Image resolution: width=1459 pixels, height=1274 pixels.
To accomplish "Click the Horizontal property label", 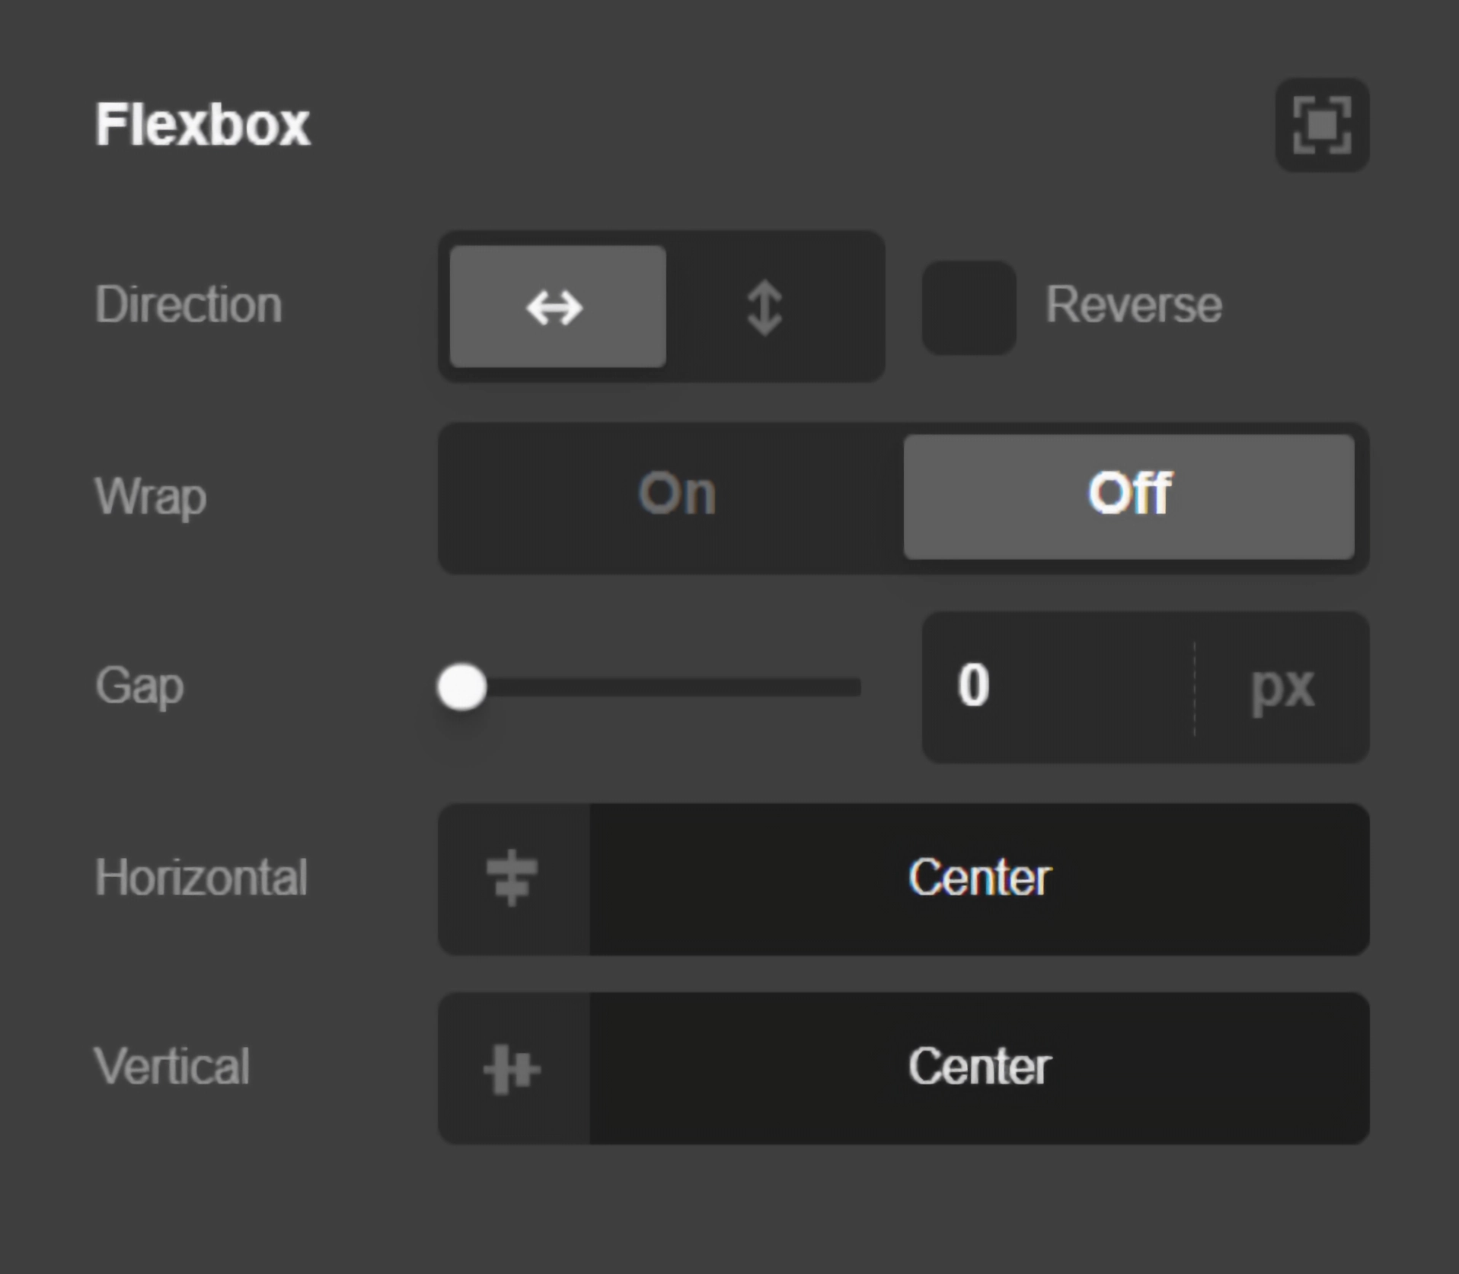I will pyautogui.click(x=201, y=878).
